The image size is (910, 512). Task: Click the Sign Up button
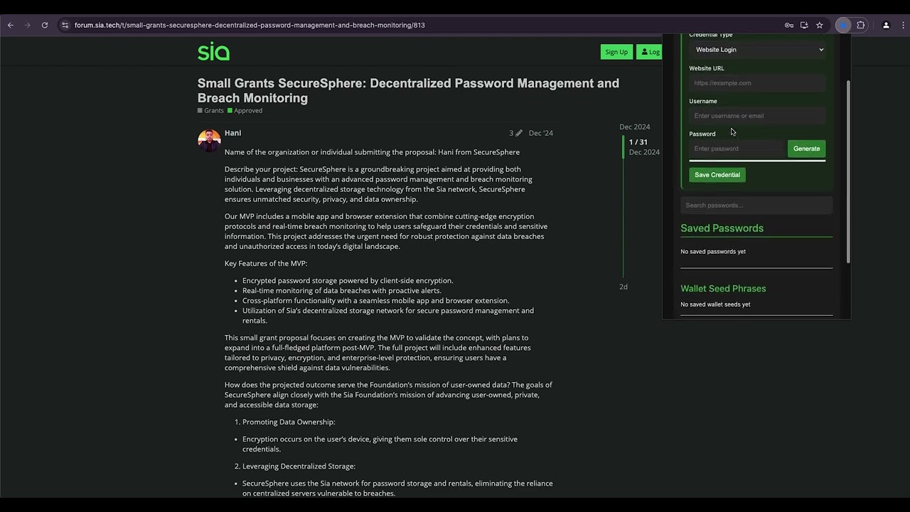pos(616,52)
